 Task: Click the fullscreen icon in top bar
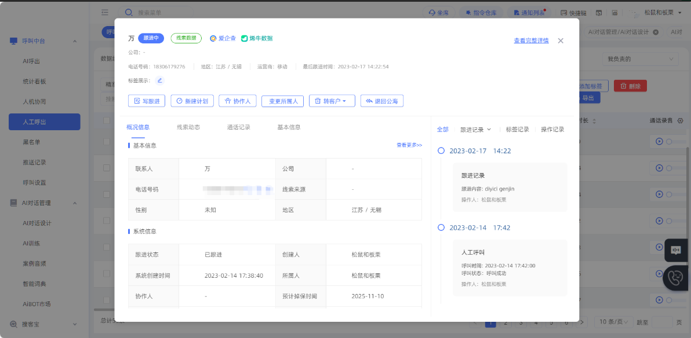pos(614,13)
